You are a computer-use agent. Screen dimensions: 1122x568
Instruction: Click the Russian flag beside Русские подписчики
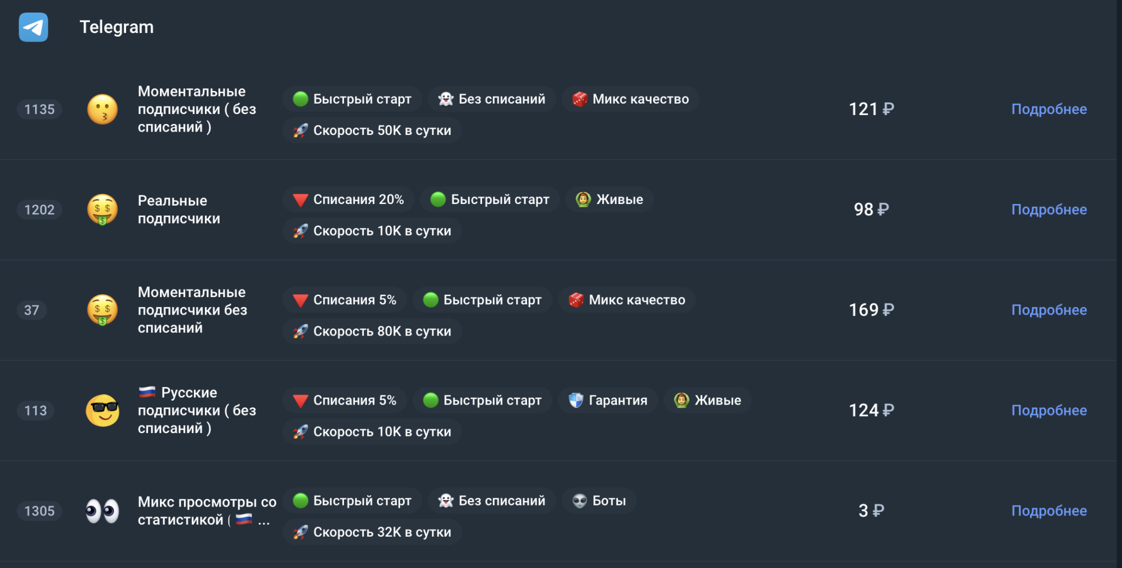click(x=147, y=392)
